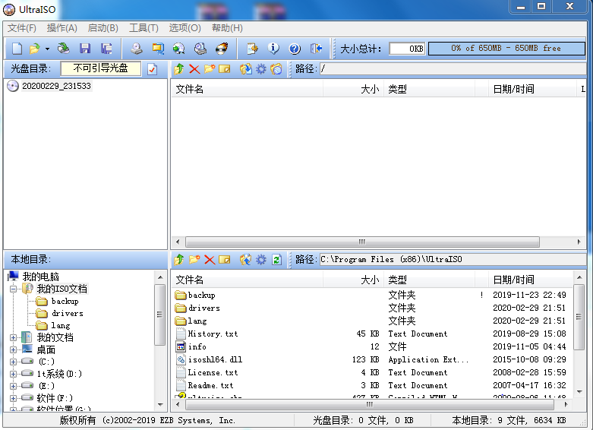Collapse the 我的ISO文档 tree node

(x=13, y=289)
